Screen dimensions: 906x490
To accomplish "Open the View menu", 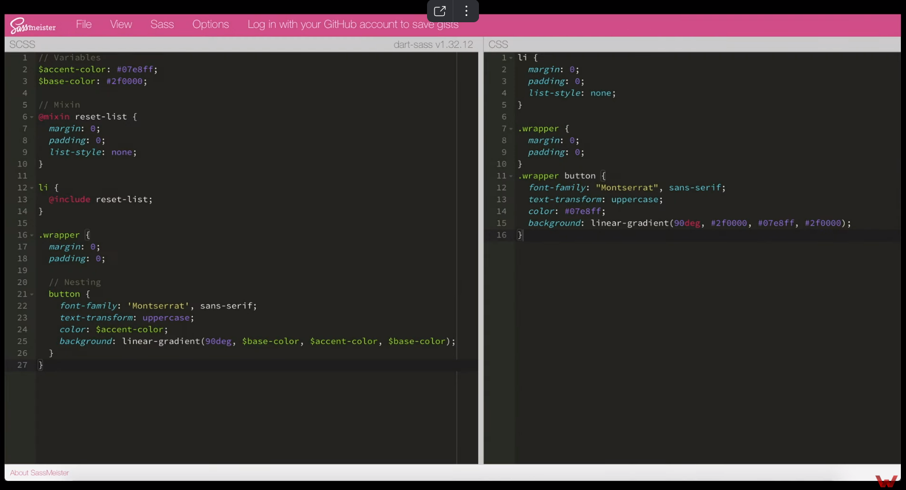I will pos(121,25).
